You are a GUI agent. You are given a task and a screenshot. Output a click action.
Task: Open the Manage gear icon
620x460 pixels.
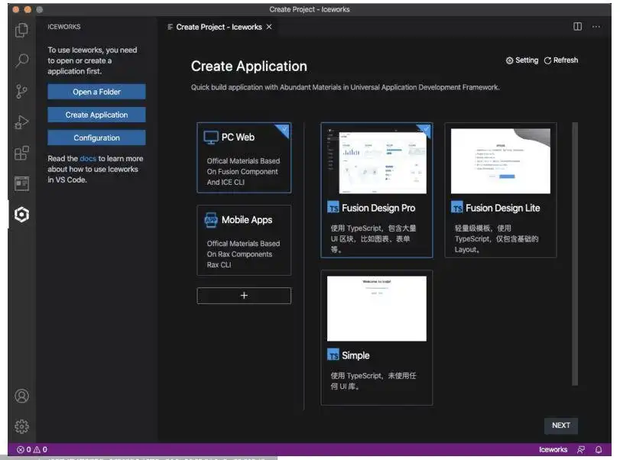(21, 426)
